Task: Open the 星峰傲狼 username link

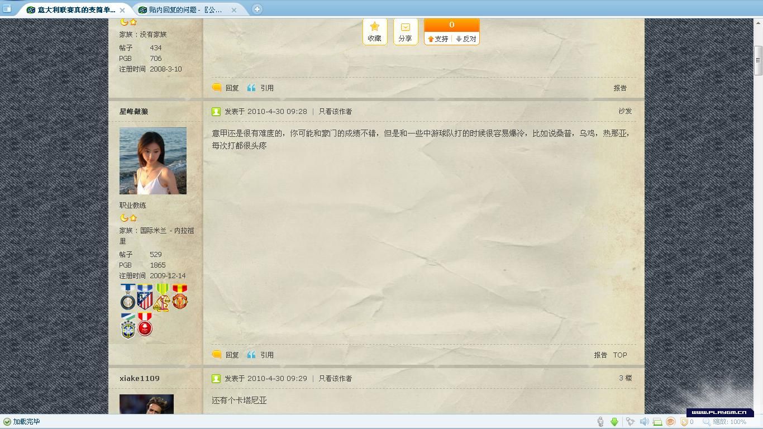Action: pyautogui.click(x=134, y=112)
